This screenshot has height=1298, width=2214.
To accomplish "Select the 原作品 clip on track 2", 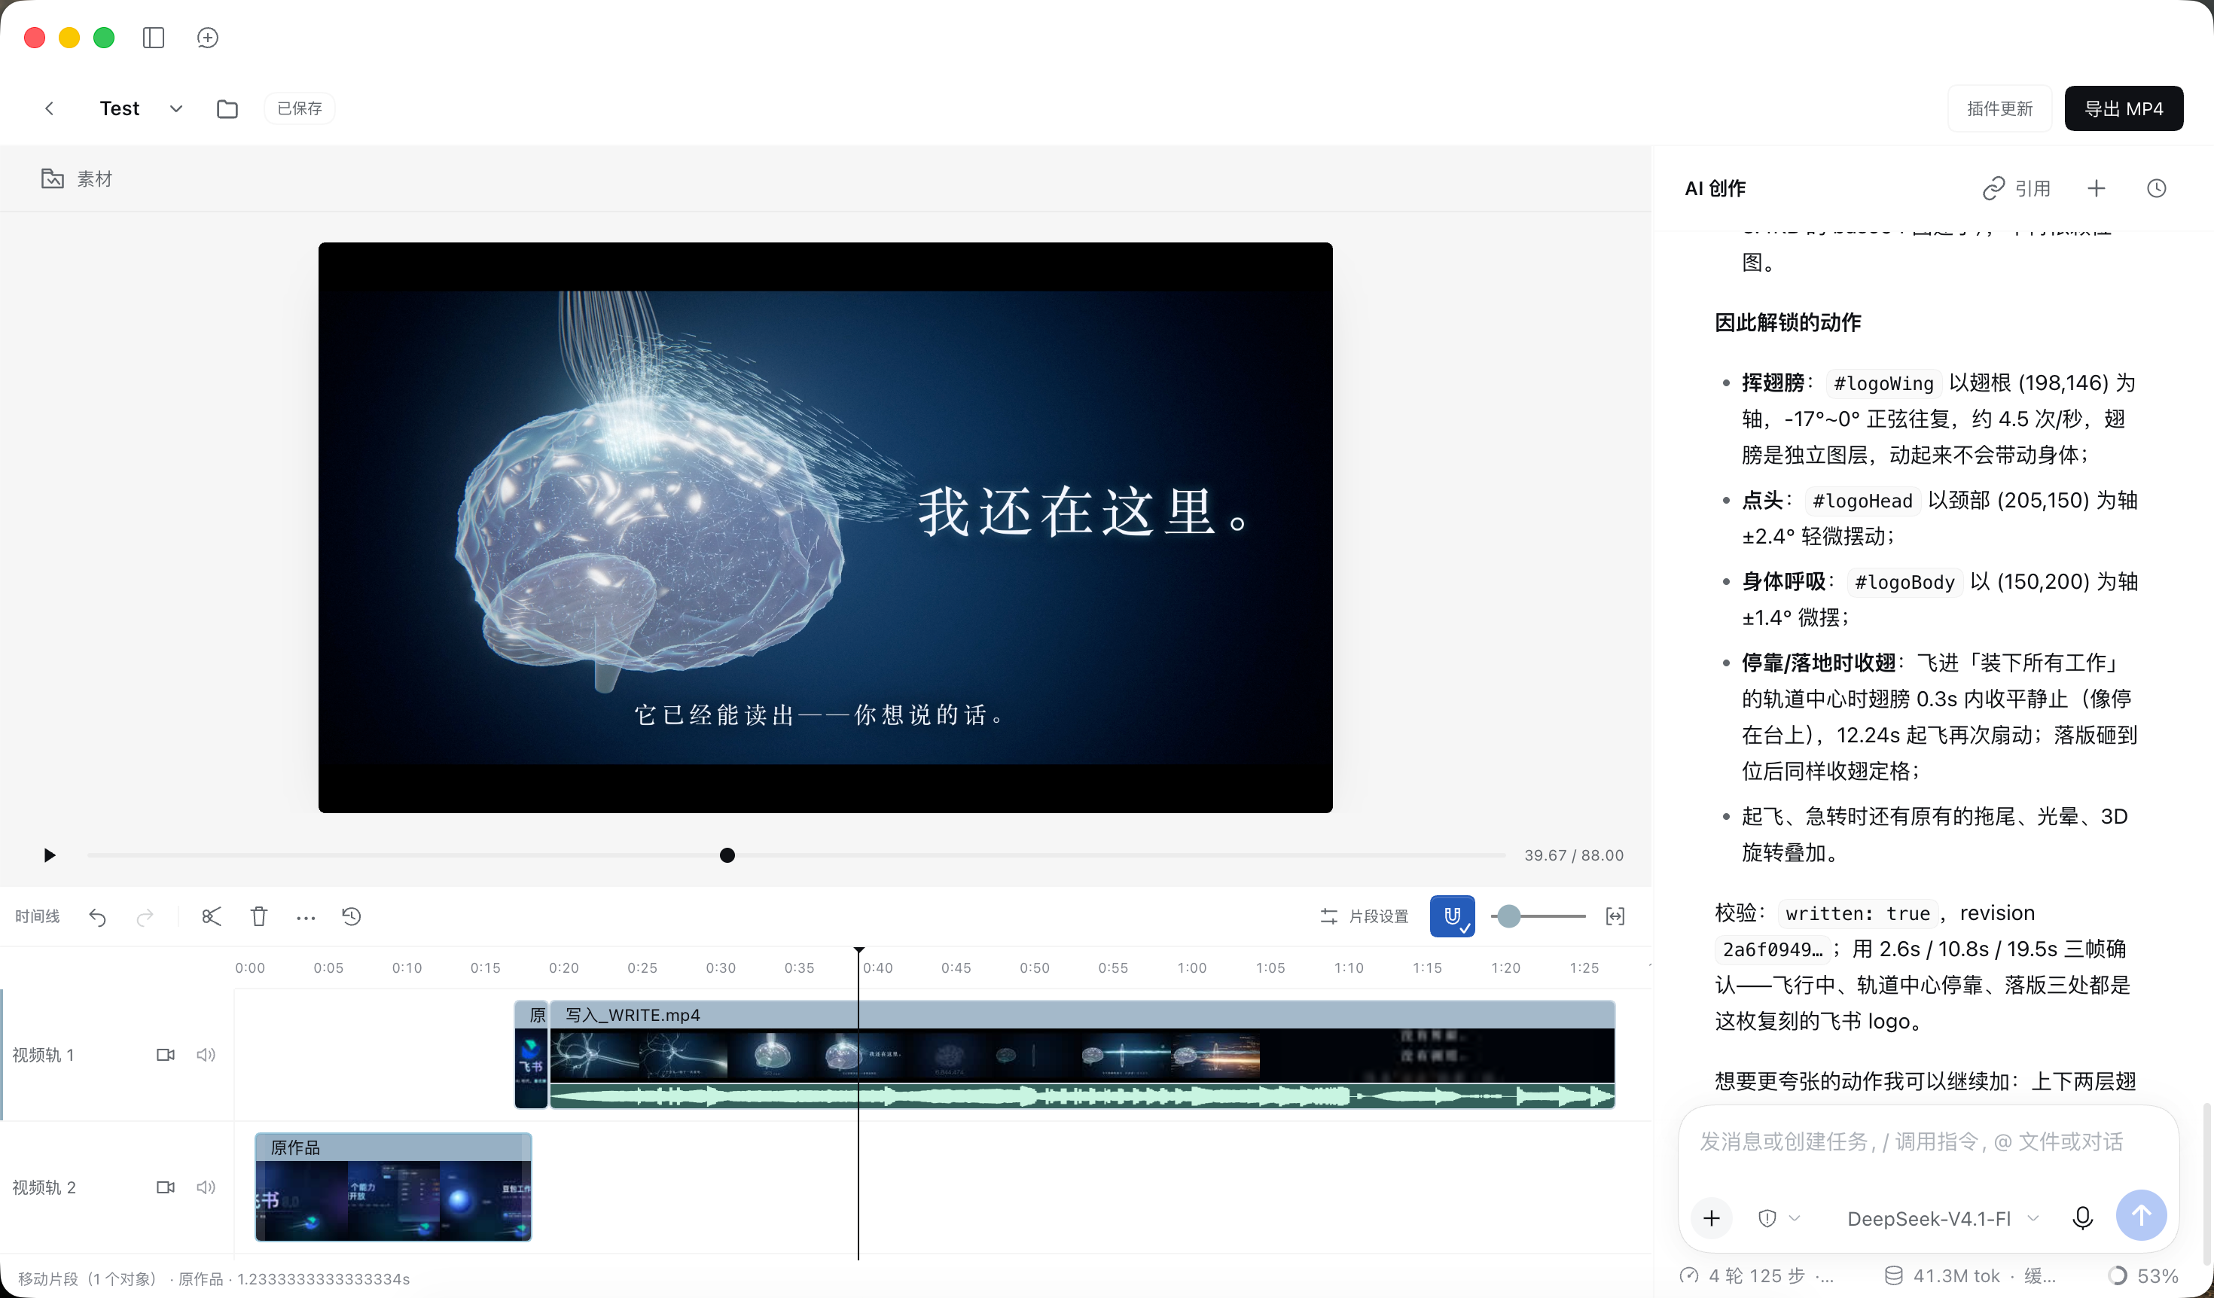I will 393,1187.
